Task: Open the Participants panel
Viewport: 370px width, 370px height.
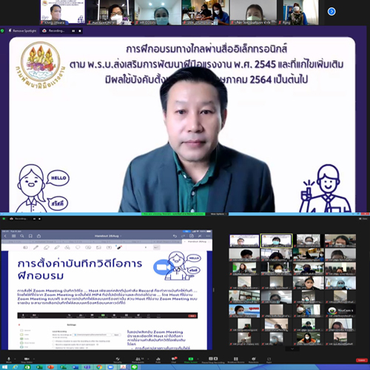Action: pos(138,360)
